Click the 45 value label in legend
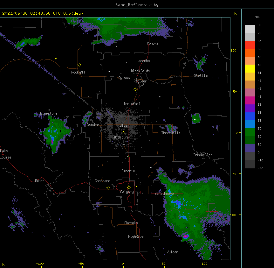 [259, 89]
